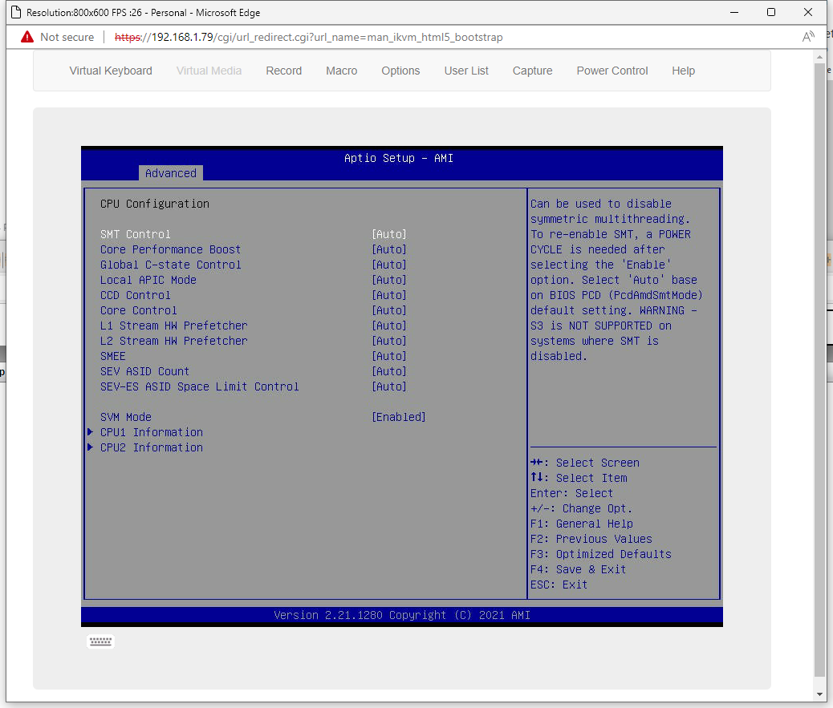This screenshot has width=833, height=708.
Task: Open the Power Control menu
Action: click(612, 71)
